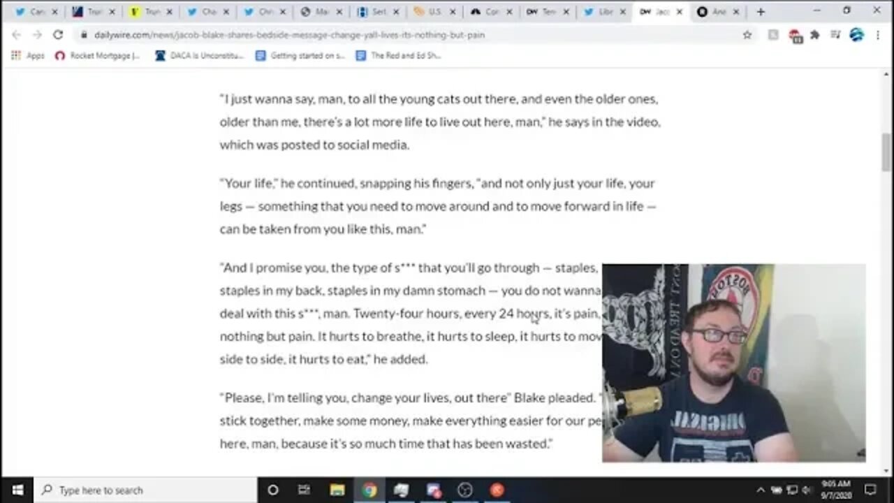Screen dimensions: 894x503
Task: Show hidden system tray icons
Action: tap(761, 490)
